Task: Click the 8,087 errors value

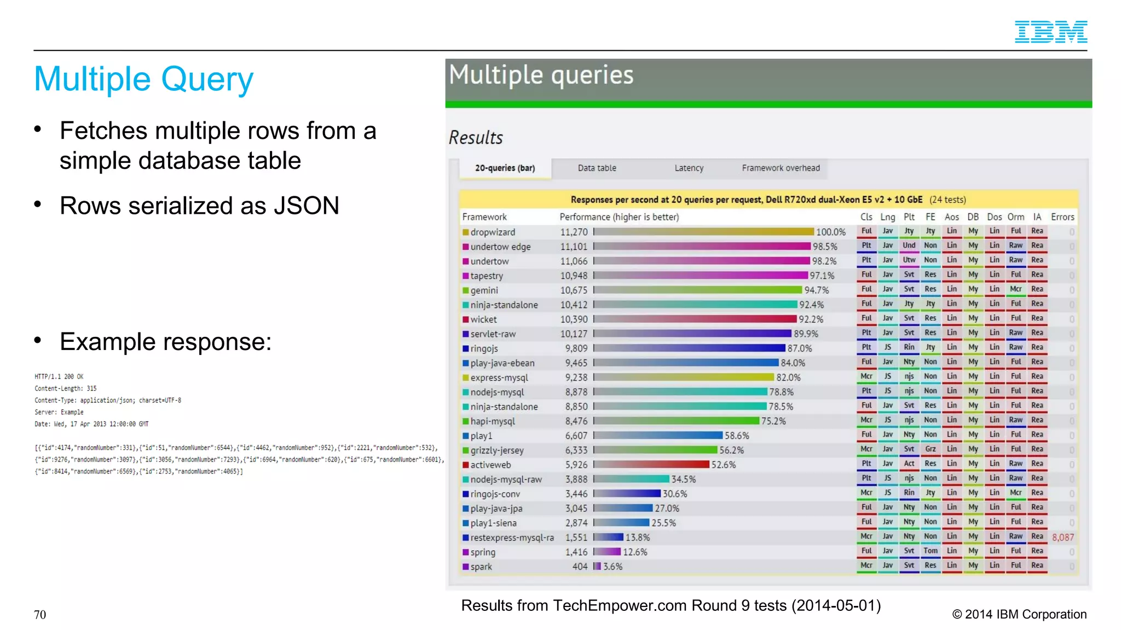Action: 1062,538
